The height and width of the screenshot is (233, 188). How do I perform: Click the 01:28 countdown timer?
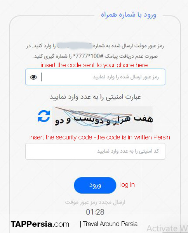point(95,212)
